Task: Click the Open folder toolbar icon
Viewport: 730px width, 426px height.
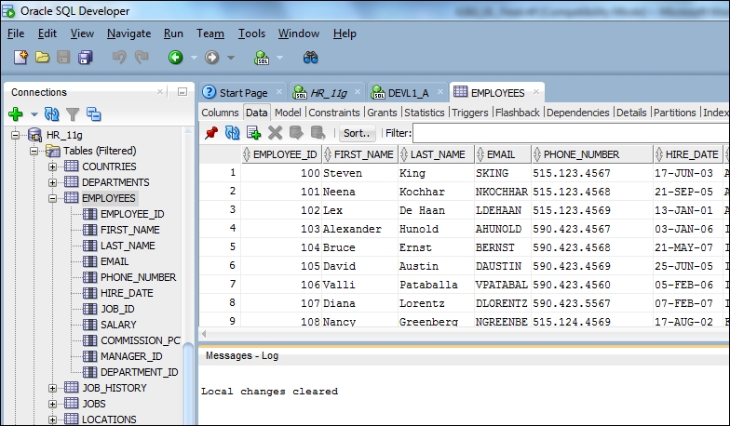Action: [43, 58]
